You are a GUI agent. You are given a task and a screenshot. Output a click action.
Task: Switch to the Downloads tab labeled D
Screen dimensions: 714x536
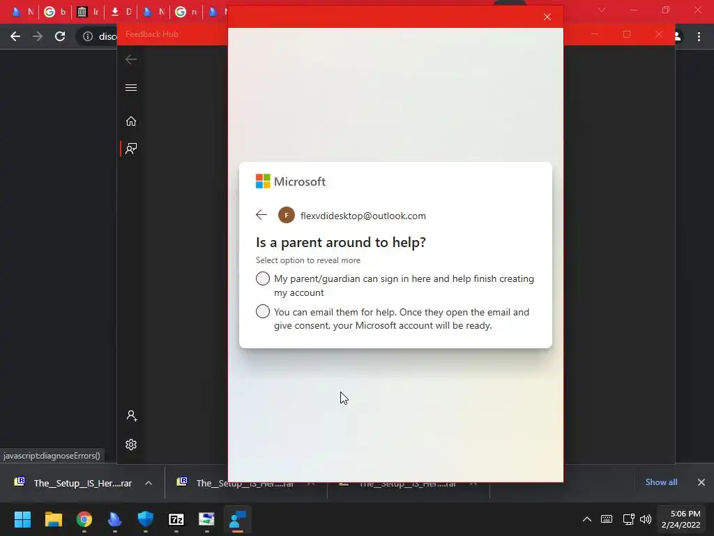121,12
